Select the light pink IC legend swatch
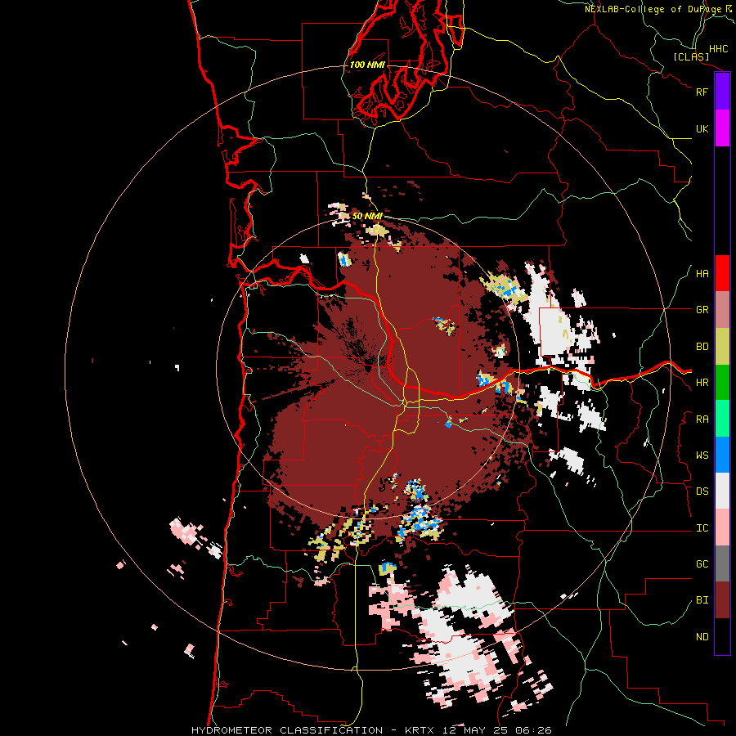736x736 pixels. point(722,527)
